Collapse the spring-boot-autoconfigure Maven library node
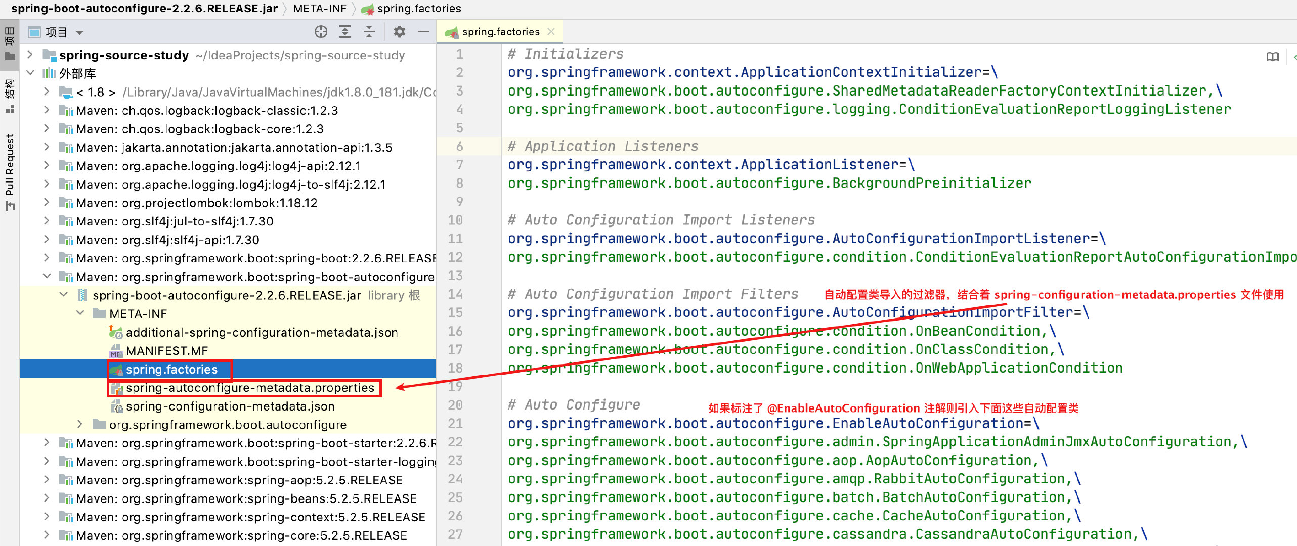Image resolution: width=1297 pixels, height=546 pixels. (47, 276)
